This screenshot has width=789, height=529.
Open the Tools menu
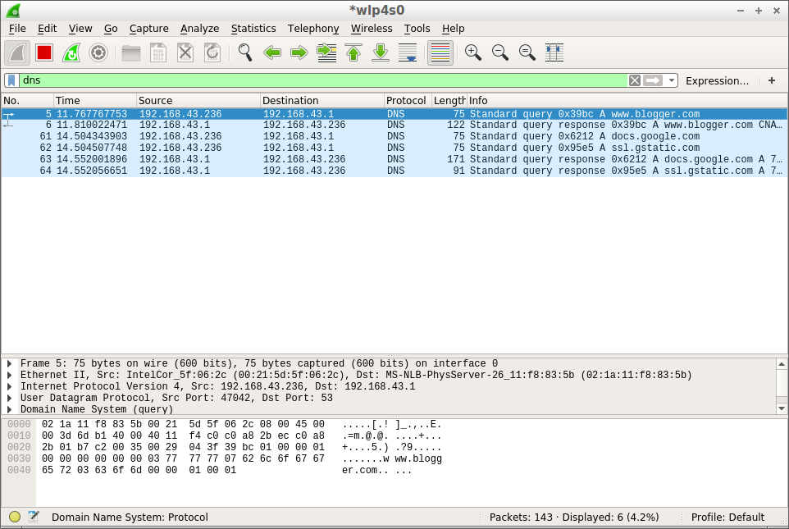pyautogui.click(x=417, y=29)
